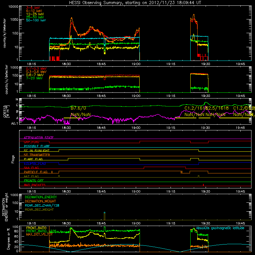Select the orange 6-12 keV legend label
The height and width of the screenshot is (255, 255).
34,11
